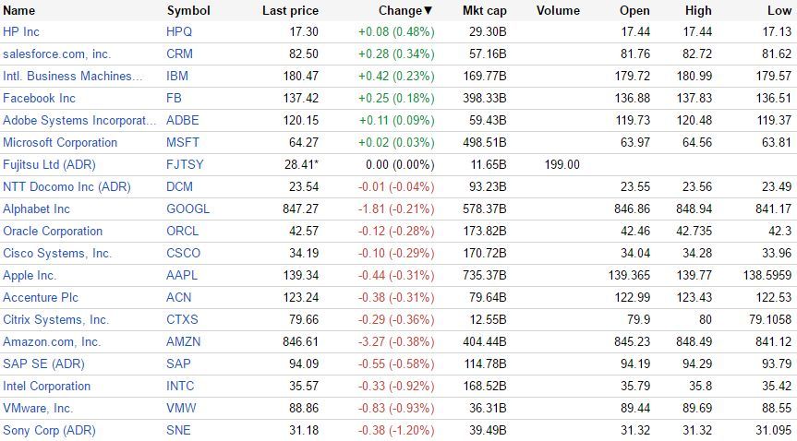797x441 pixels.
Task: Sort by the Volume column header
Action: tap(558, 11)
